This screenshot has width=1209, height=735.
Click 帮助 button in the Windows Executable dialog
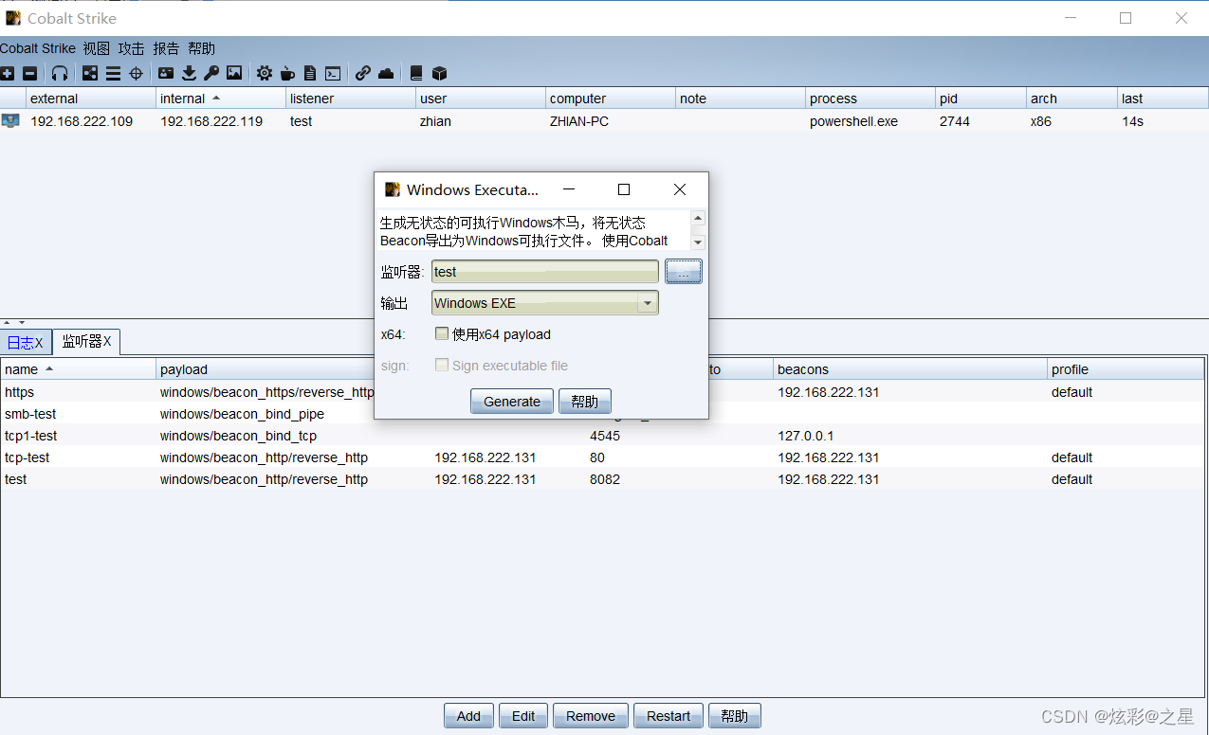click(585, 402)
